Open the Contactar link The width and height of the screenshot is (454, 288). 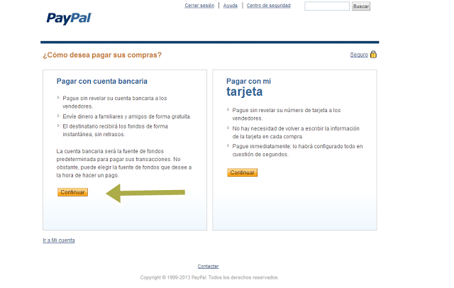[208, 266]
